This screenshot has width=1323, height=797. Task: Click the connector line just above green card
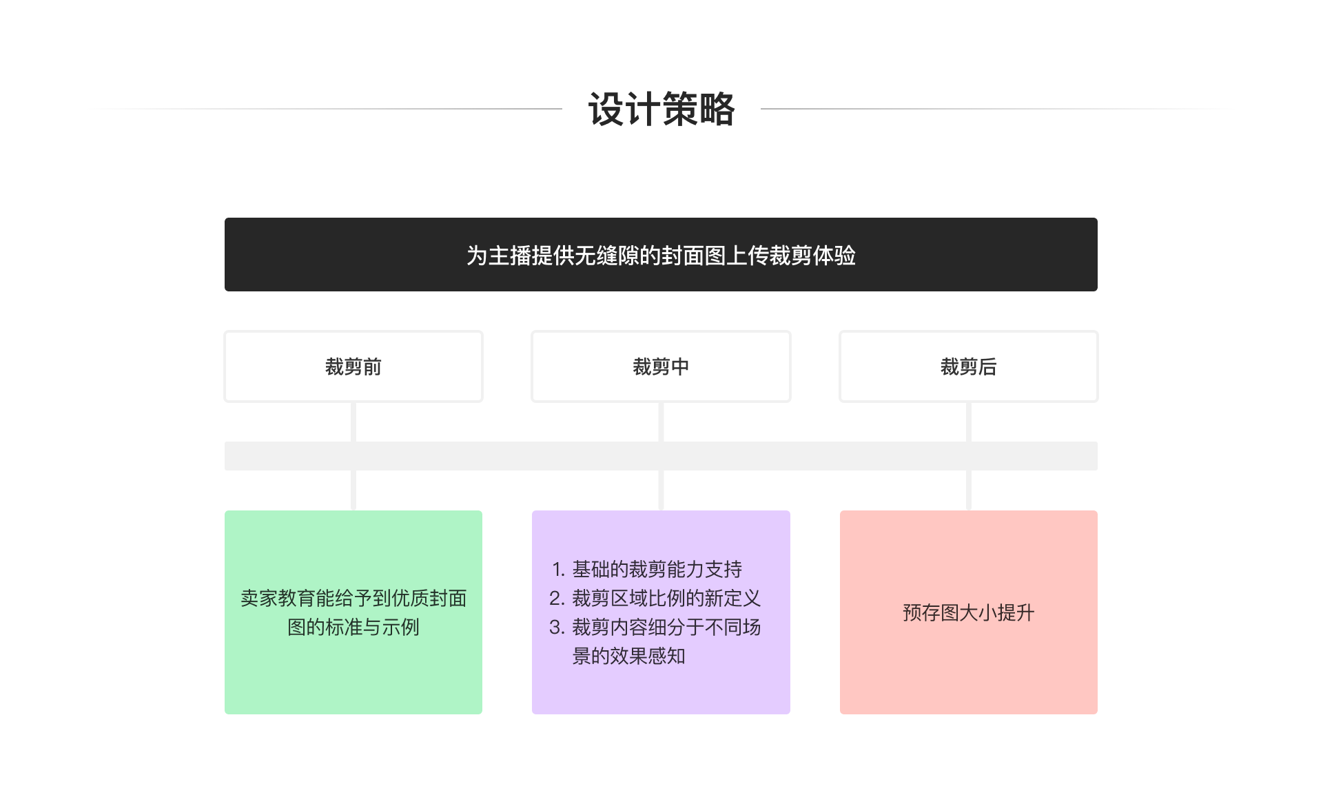pyautogui.click(x=353, y=490)
